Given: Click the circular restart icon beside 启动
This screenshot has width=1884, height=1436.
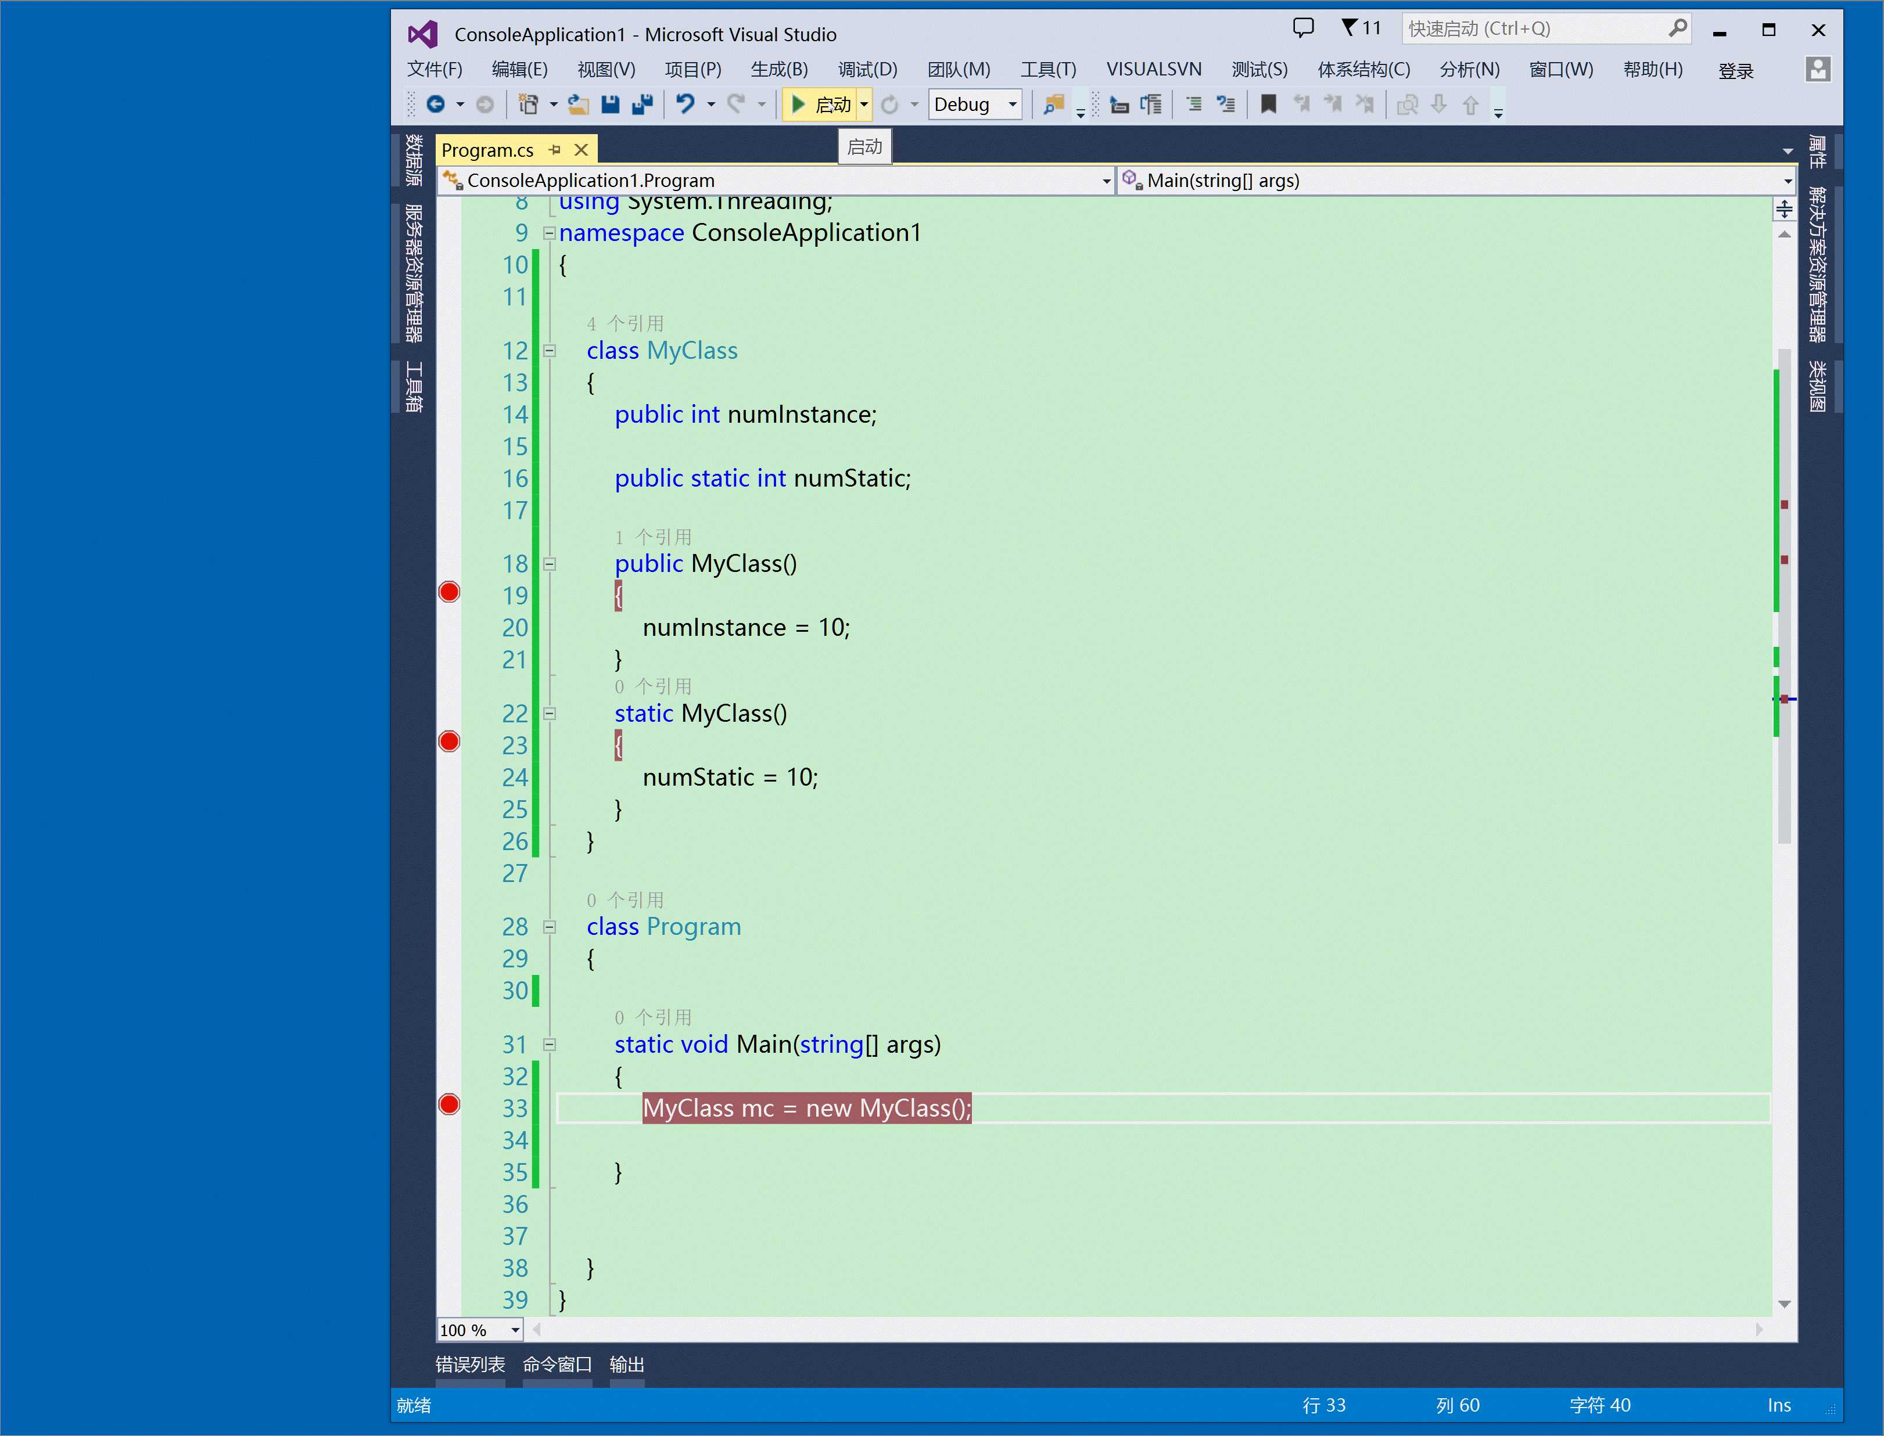Looking at the screenshot, I should (890, 105).
